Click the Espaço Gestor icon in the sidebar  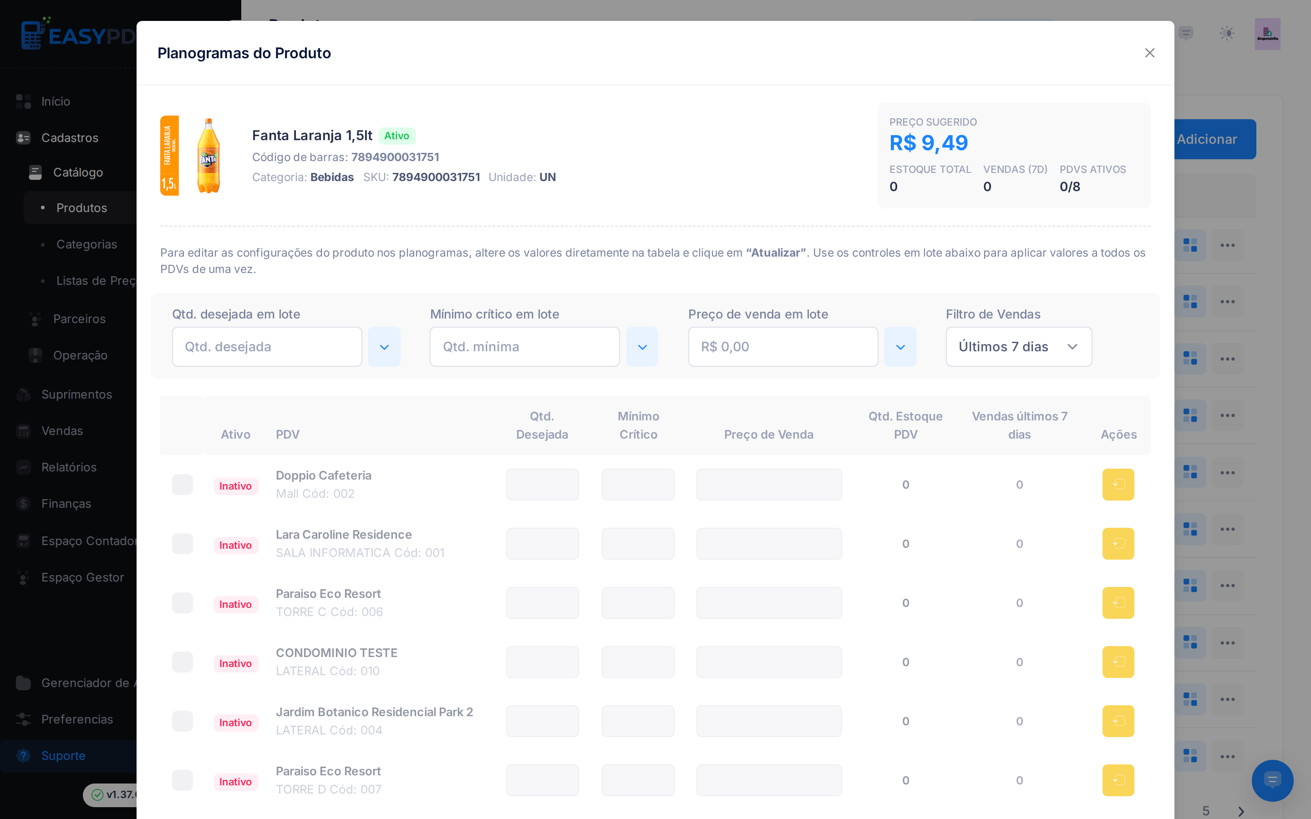point(23,577)
